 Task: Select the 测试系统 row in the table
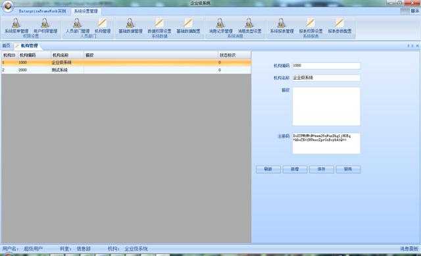coord(126,70)
